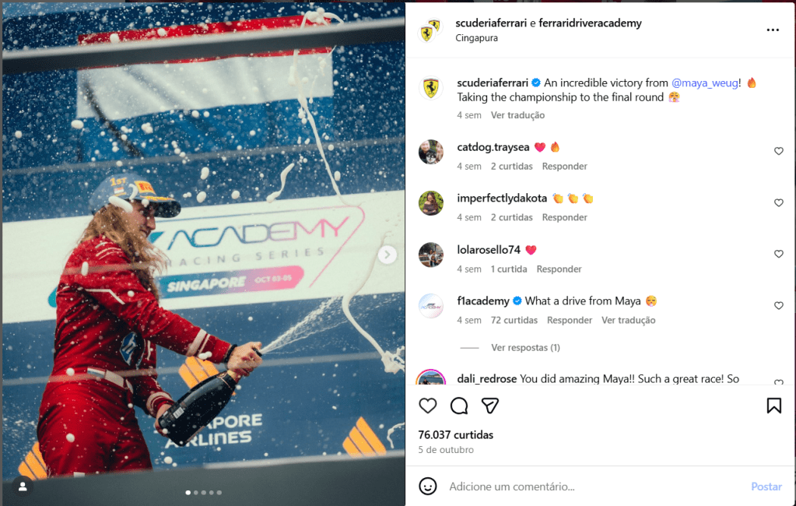Like the post with heart icon
Image resolution: width=796 pixels, height=506 pixels.
click(x=427, y=406)
